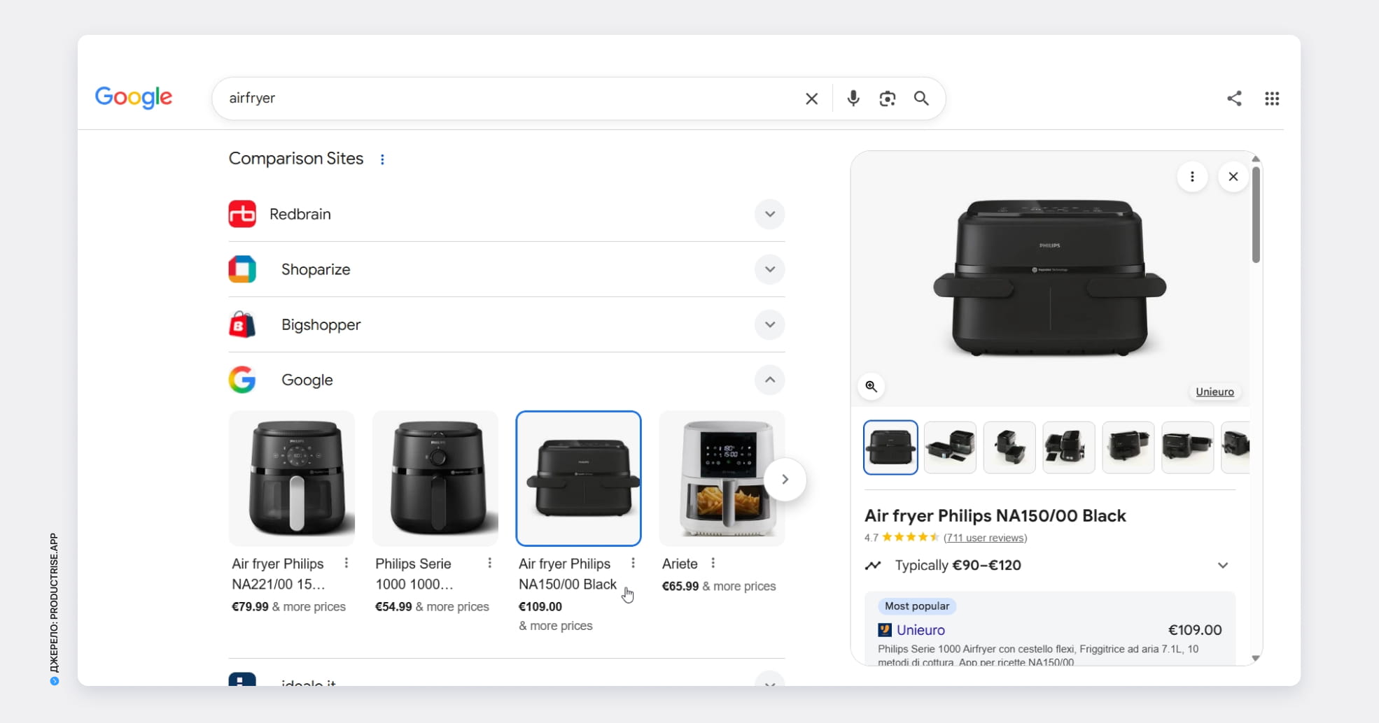Screen dimensions: 1379x723
Task: Zoom the product image with magnifier
Action: pos(871,387)
